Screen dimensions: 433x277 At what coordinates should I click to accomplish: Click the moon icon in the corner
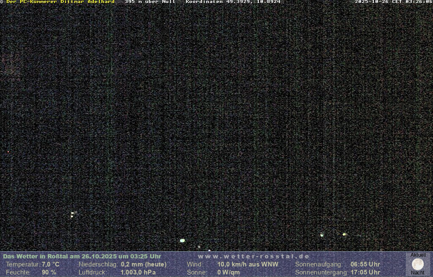click(418, 264)
